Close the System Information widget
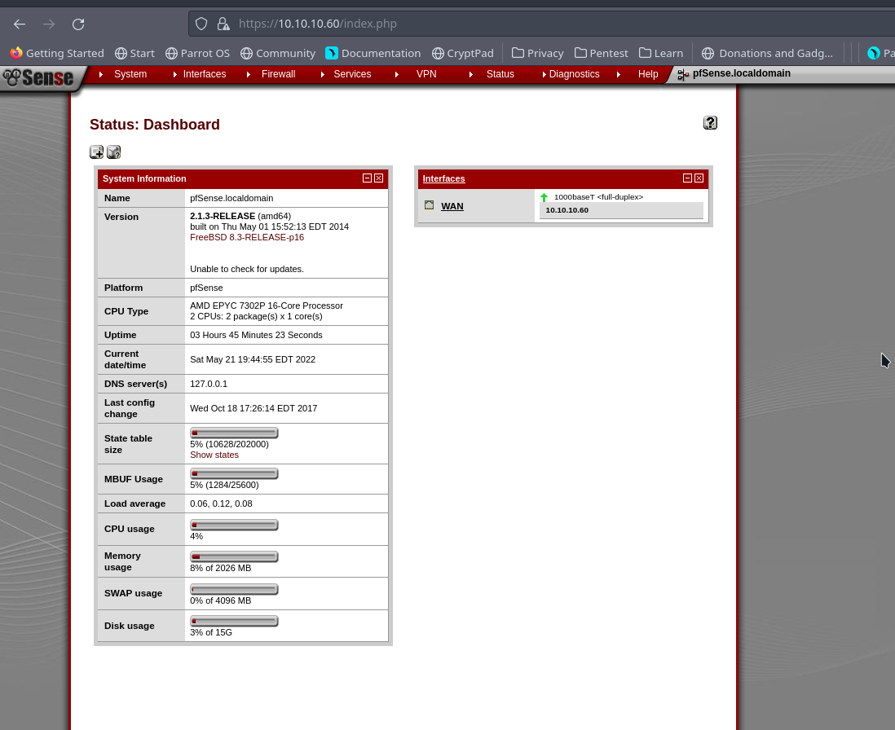 (378, 178)
